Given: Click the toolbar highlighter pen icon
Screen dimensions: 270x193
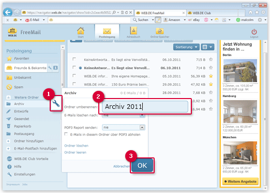Looking at the screenshot, I should pyautogui.click(x=158, y=20).
